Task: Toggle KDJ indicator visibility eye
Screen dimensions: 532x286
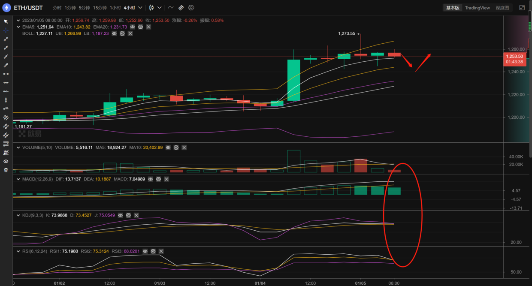Action: click(121, 215)
